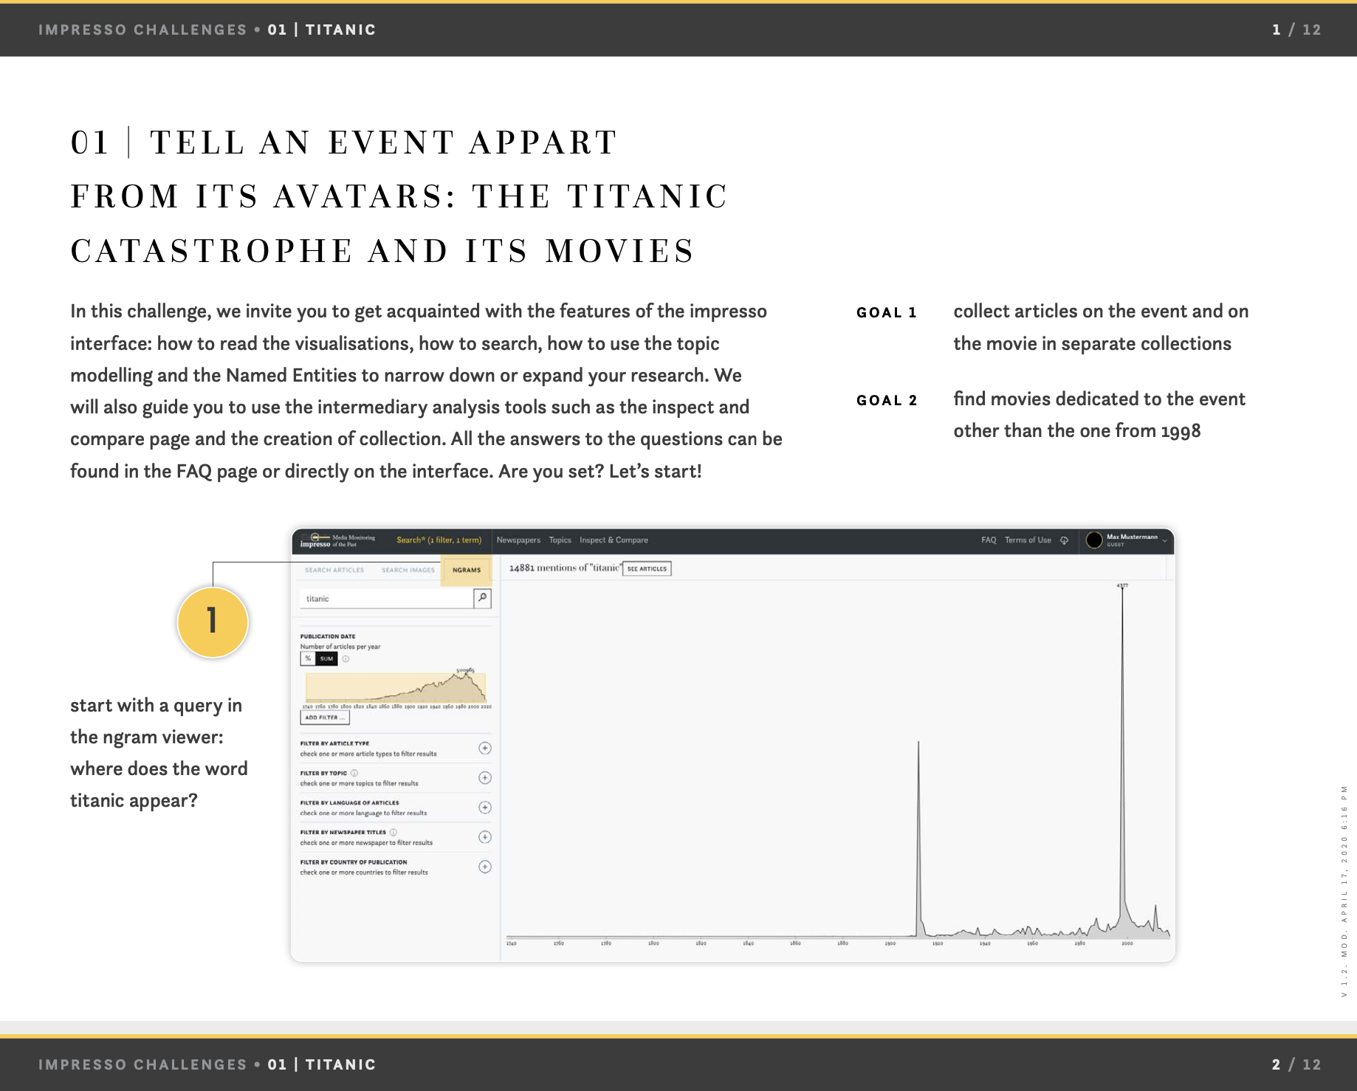
Task: Open the FAQ link
Action: point(989,540)
